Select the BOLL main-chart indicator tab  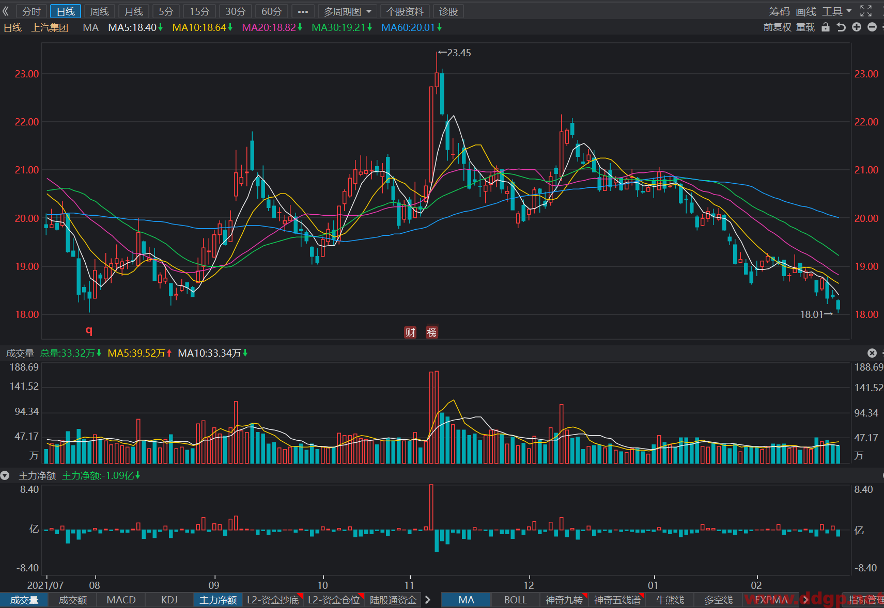tap(515, 600)
